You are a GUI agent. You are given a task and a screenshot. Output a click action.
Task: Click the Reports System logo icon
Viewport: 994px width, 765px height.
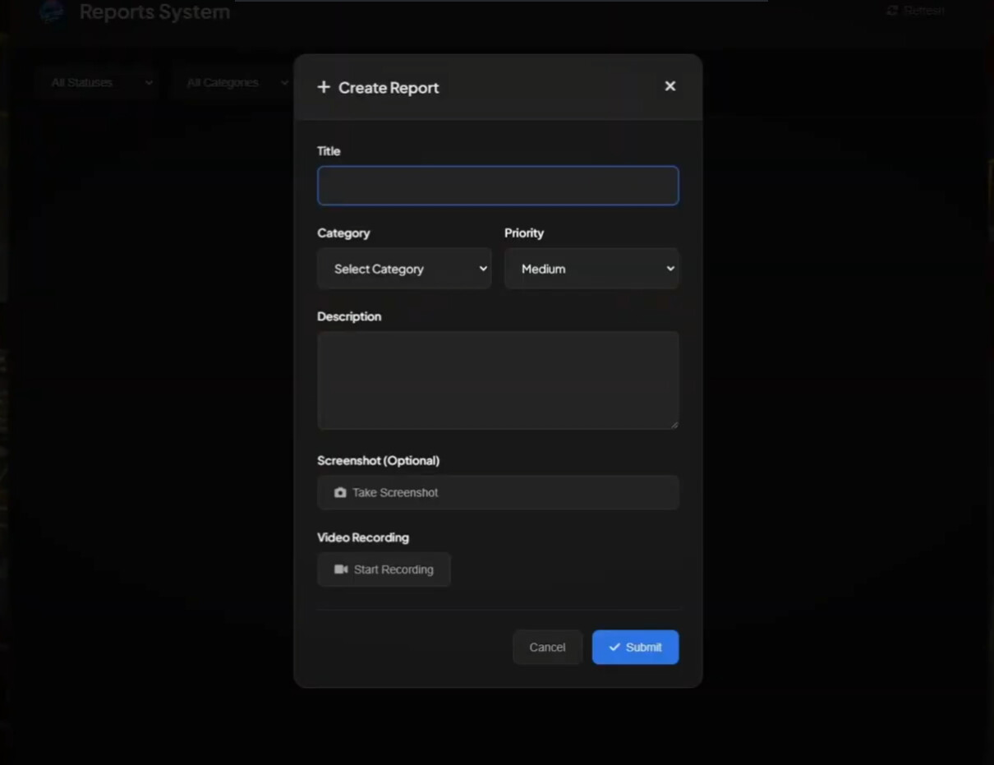(x=53, y=12)
